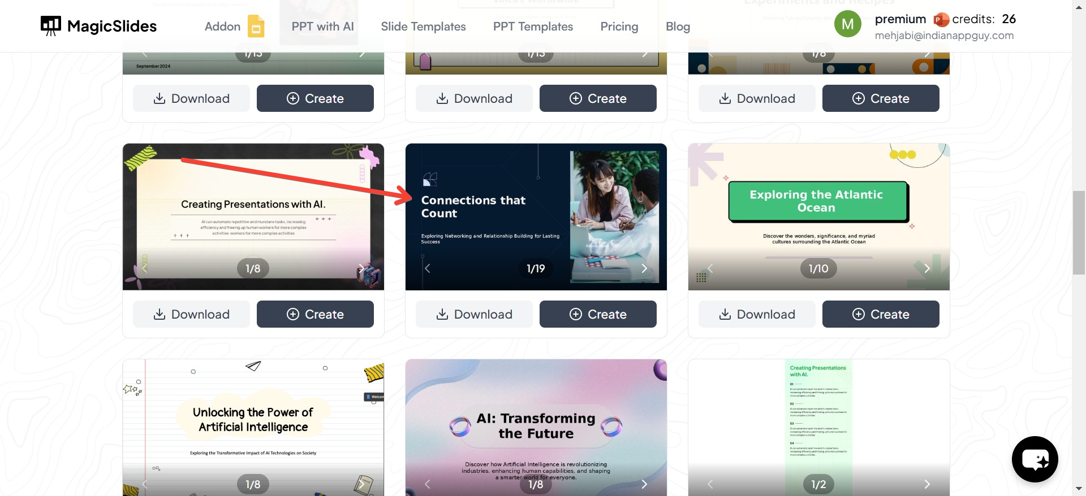This screenshot has width=1086, height=496.
Task: Advance the green Creating Presentations with AI preview
Action: (x=927, y=484)
